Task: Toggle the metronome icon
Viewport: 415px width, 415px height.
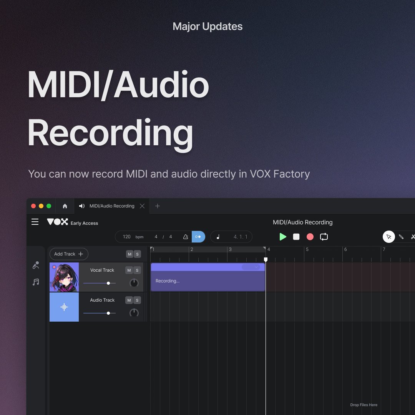Action: point(186,237)
